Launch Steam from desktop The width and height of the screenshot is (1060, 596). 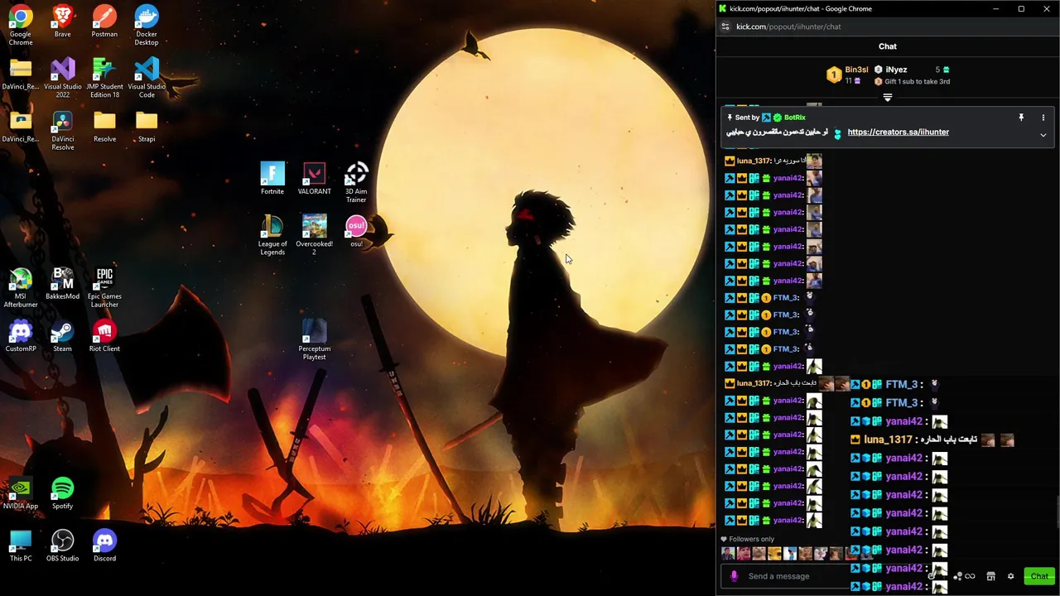click(62, 335)
